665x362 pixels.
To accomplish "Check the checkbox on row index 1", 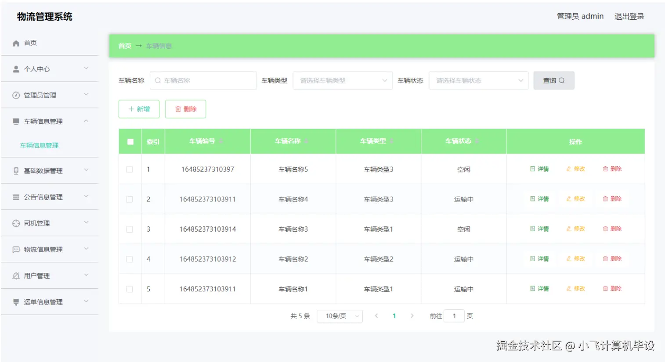I will coord(130,168).
